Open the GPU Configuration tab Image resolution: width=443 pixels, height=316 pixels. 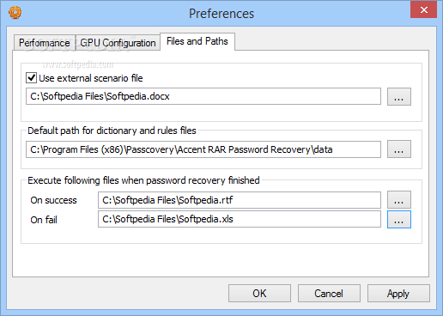click(118, 43)
